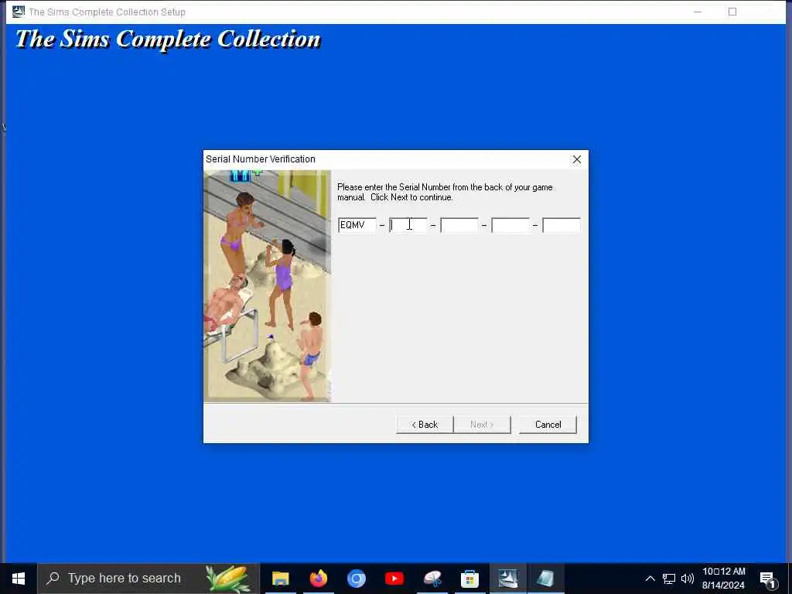The image size is (792, 594).
Task: Click the fourth serial number box
Action: point(510,225)
